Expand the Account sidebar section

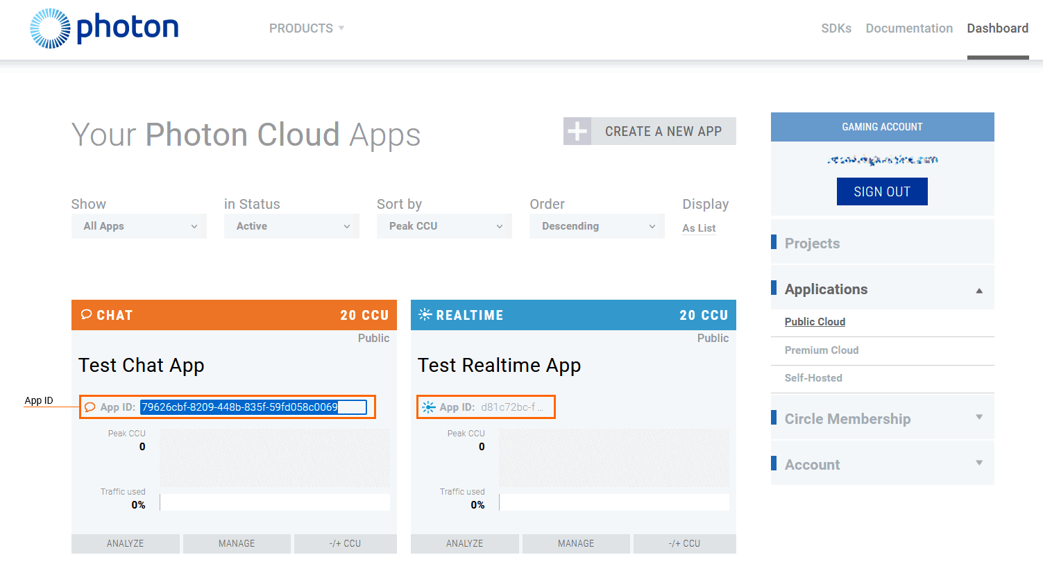[978, 463]
